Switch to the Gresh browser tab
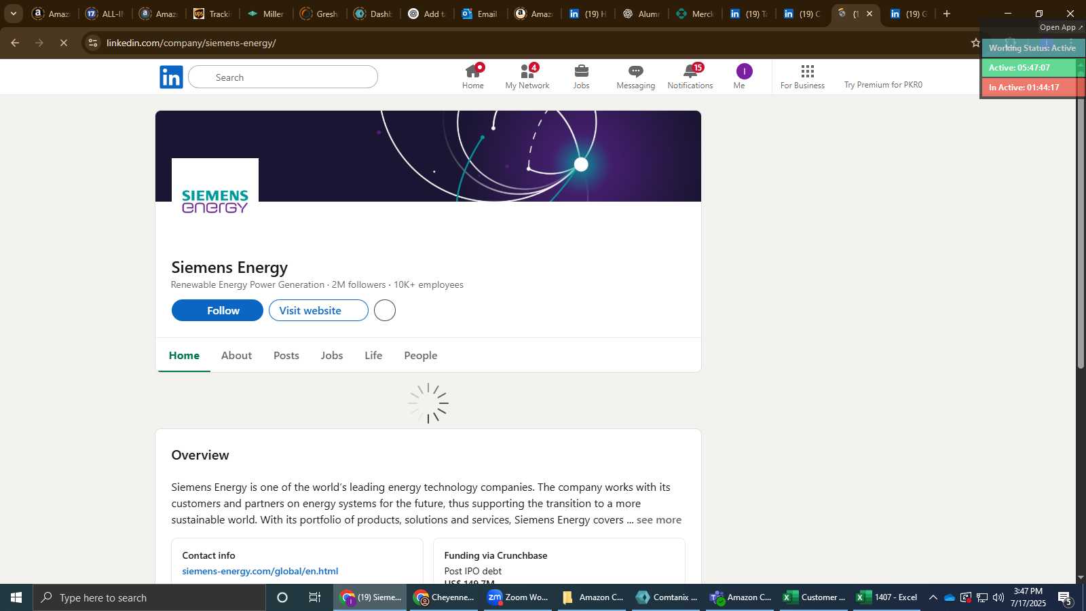This screenshot has width=1086, height=611. coord(320,14)
